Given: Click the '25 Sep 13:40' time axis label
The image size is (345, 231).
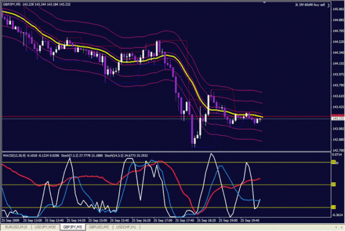Looking at the screenshot, I should (x=54, y=220).
